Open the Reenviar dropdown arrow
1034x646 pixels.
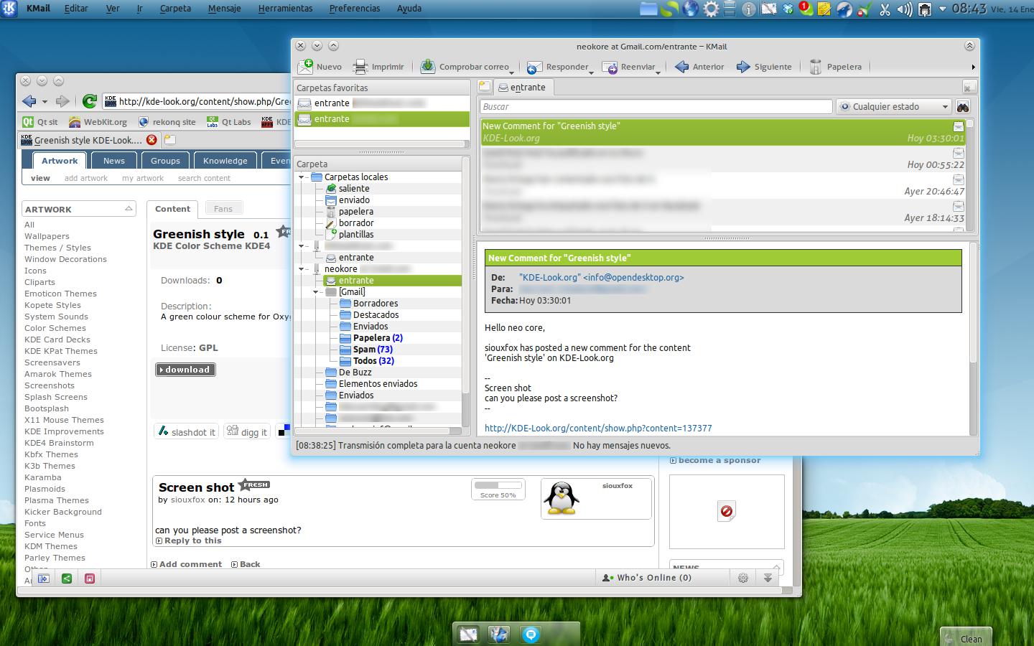[x=658, y=72]
